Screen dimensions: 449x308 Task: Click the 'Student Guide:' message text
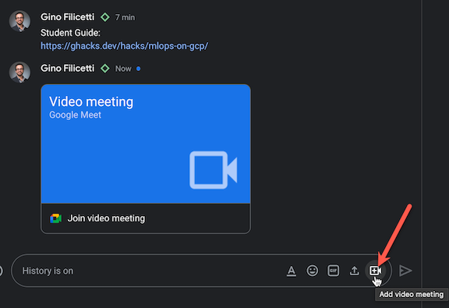[x=70, y=33]
